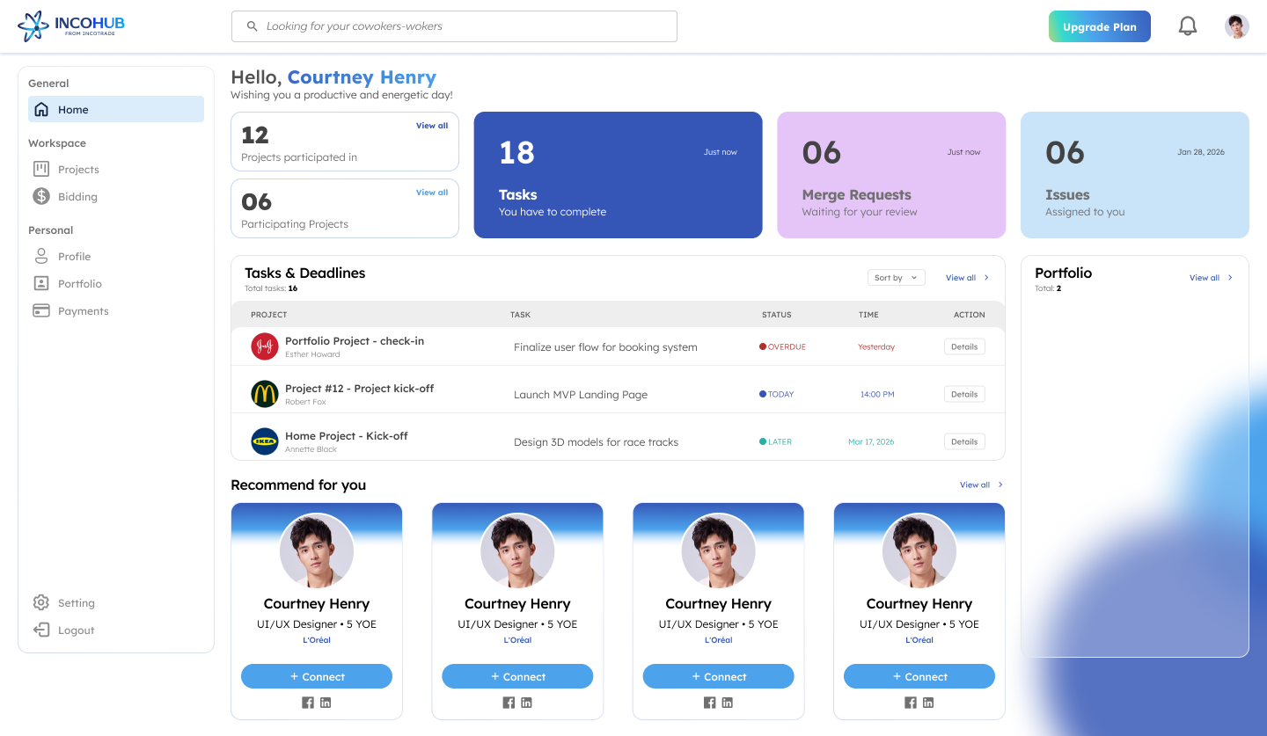Click chevron beside Recommend for you View all
The width and height of the screenshot is (1267, 736).
[1000, 485]
